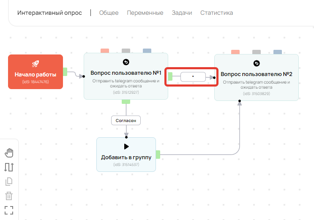Click the idS: 18447476 label
This screenshot has height=220, width=314.
(x=35, y=81)
